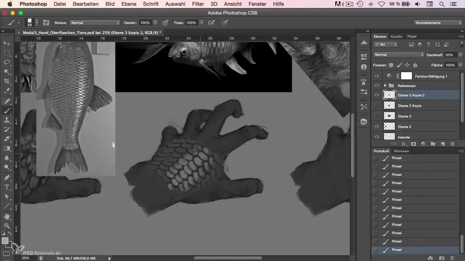Select the Move tool

(x=7, y=43)
